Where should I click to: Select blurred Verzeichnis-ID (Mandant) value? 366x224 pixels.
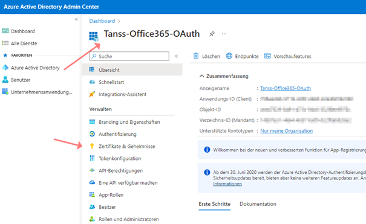coord(306,120)
